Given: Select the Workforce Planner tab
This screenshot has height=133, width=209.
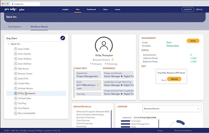Looking at the screenshot, I should [39, 27].
